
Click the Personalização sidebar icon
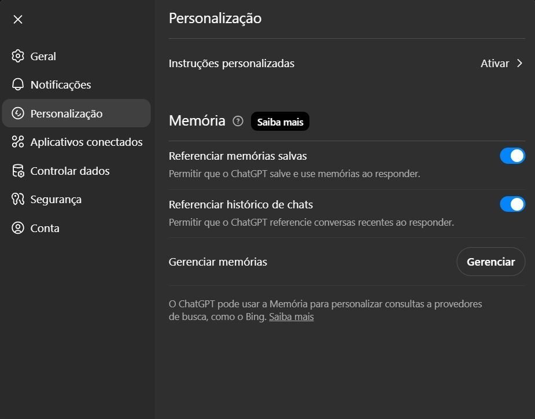tap(18, 113)
